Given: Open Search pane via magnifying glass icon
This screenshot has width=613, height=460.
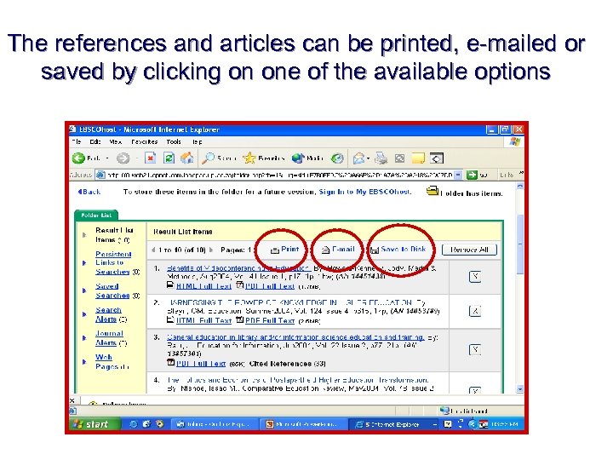Looking at the screenshot, I should point(208,158).
